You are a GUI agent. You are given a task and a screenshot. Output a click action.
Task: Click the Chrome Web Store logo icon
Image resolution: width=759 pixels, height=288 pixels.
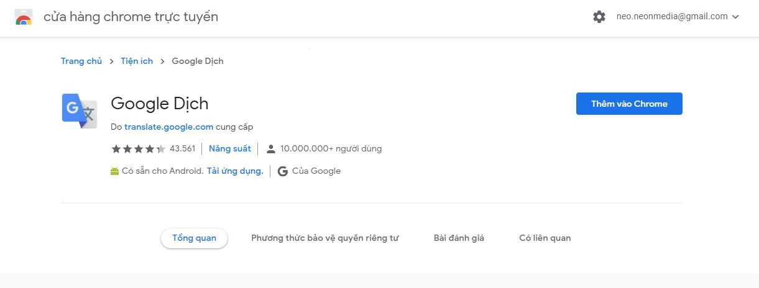24,17
